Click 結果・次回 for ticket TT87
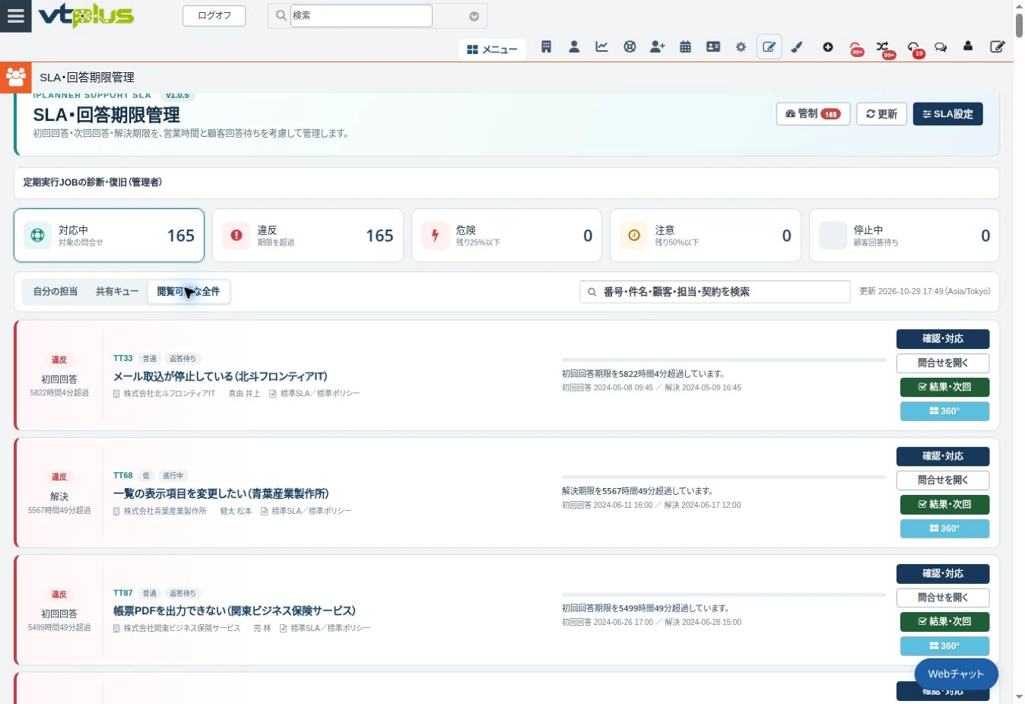Image resolution: width=1025 pixels, height=704 pixels. [944, 622]
